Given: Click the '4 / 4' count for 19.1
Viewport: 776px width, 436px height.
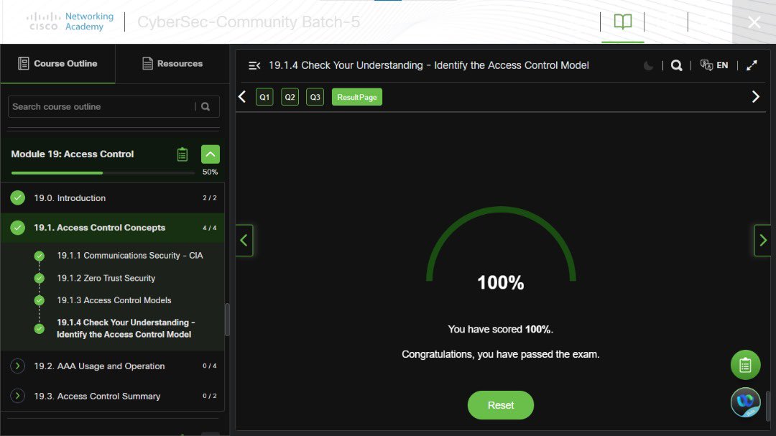Looking at the screenshot, I should pyautogui.click(x=209, y=228).
